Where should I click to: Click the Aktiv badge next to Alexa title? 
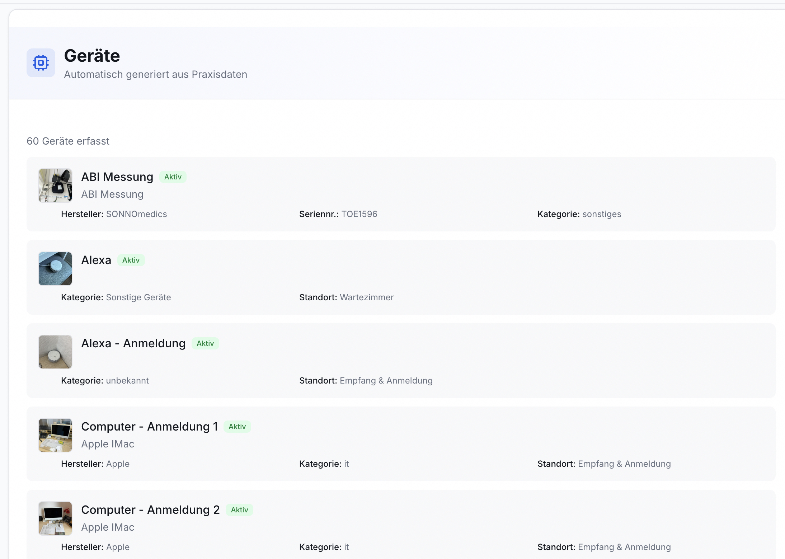131,260
